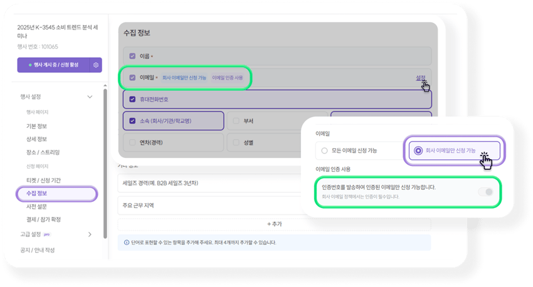Click the 이메일 인증 사용 tag in email row
Image resolution: width=533 pixels, height=287 pixels.
coord(228,78)
